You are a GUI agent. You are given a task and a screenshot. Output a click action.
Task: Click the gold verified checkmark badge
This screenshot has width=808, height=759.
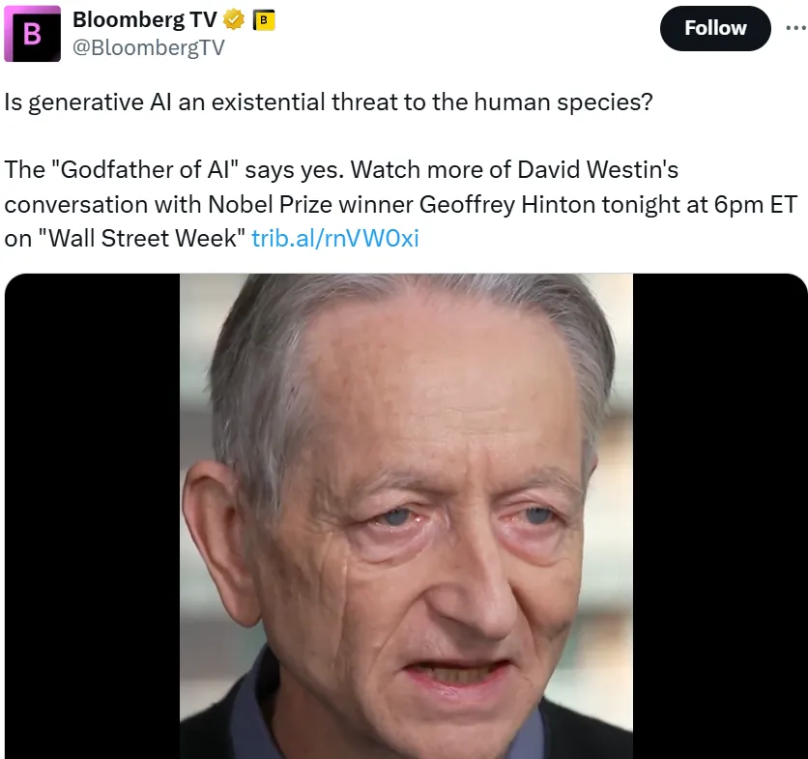[x=234, y=20]
